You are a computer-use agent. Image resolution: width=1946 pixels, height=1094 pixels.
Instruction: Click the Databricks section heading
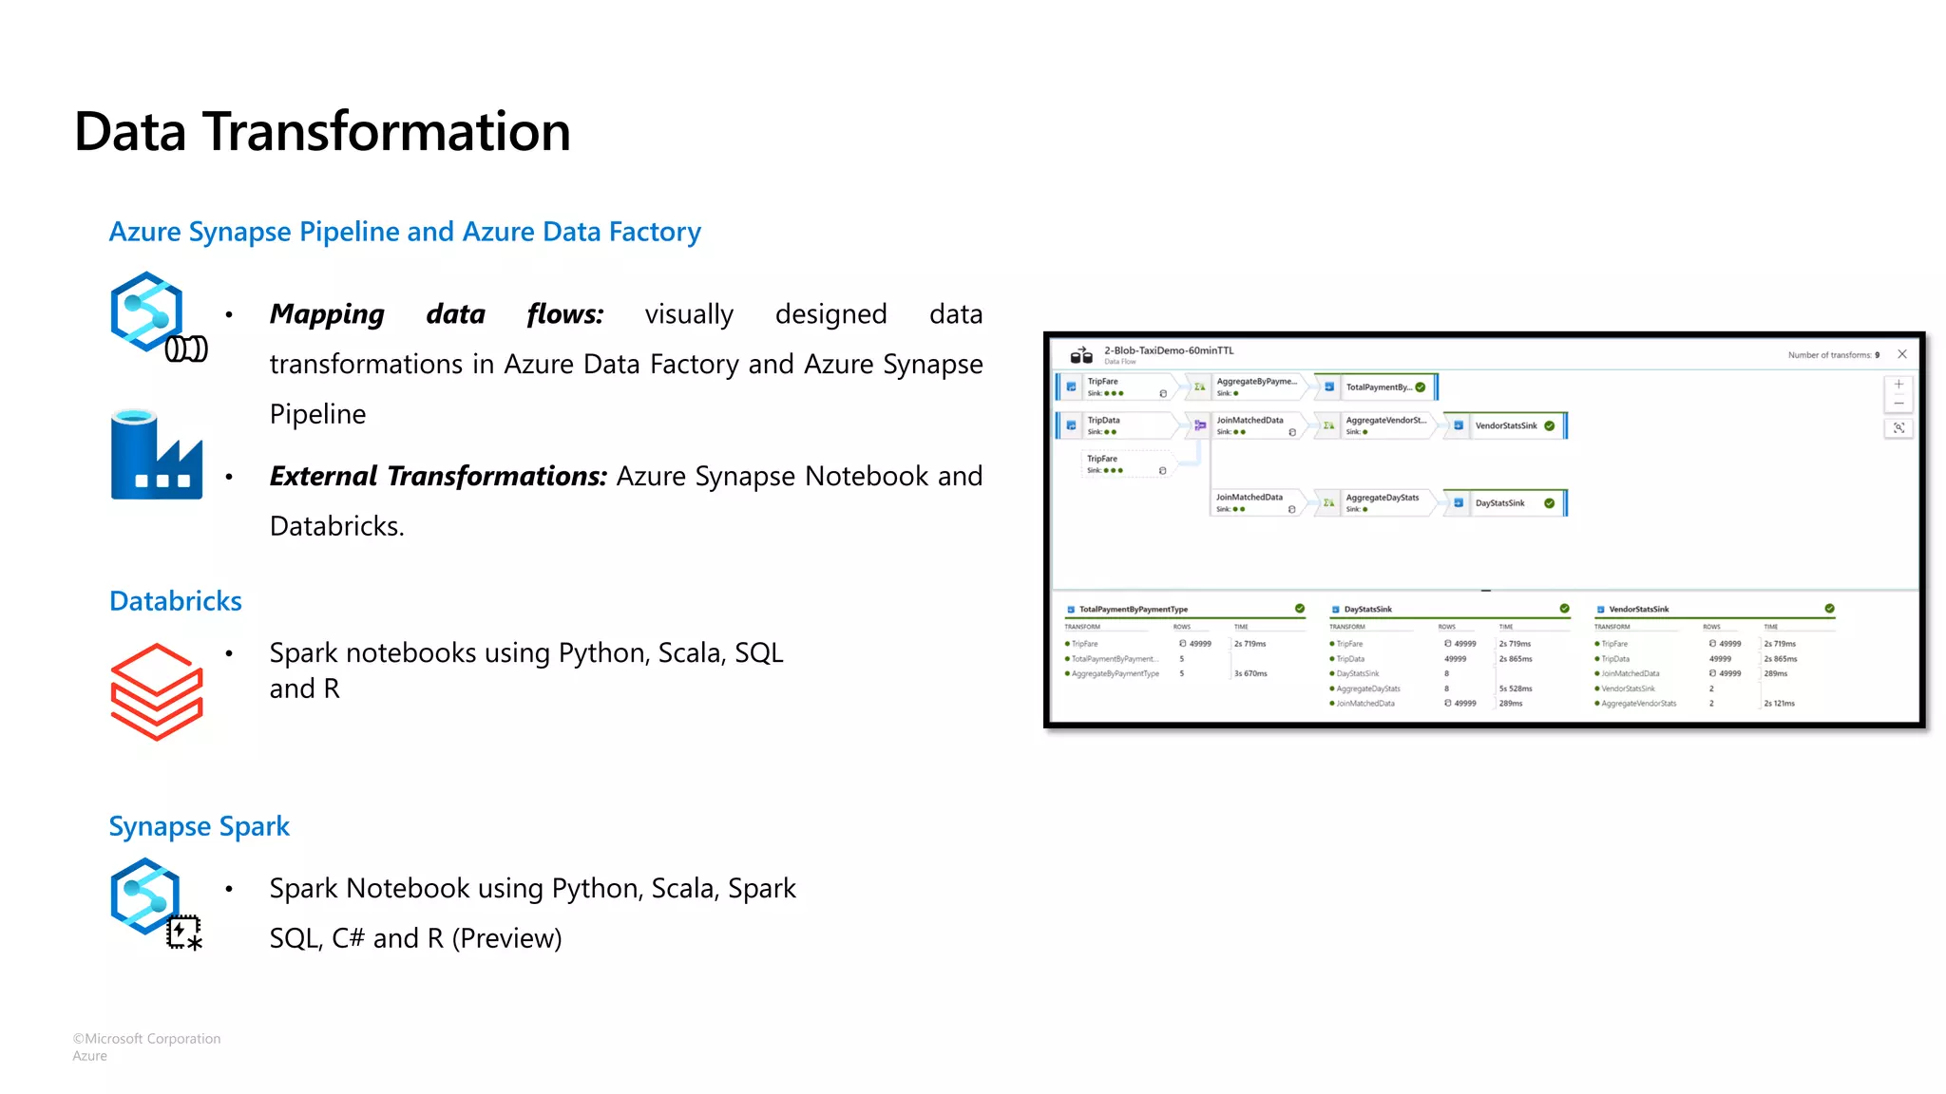pyautogui.click(x=176, y=601)
